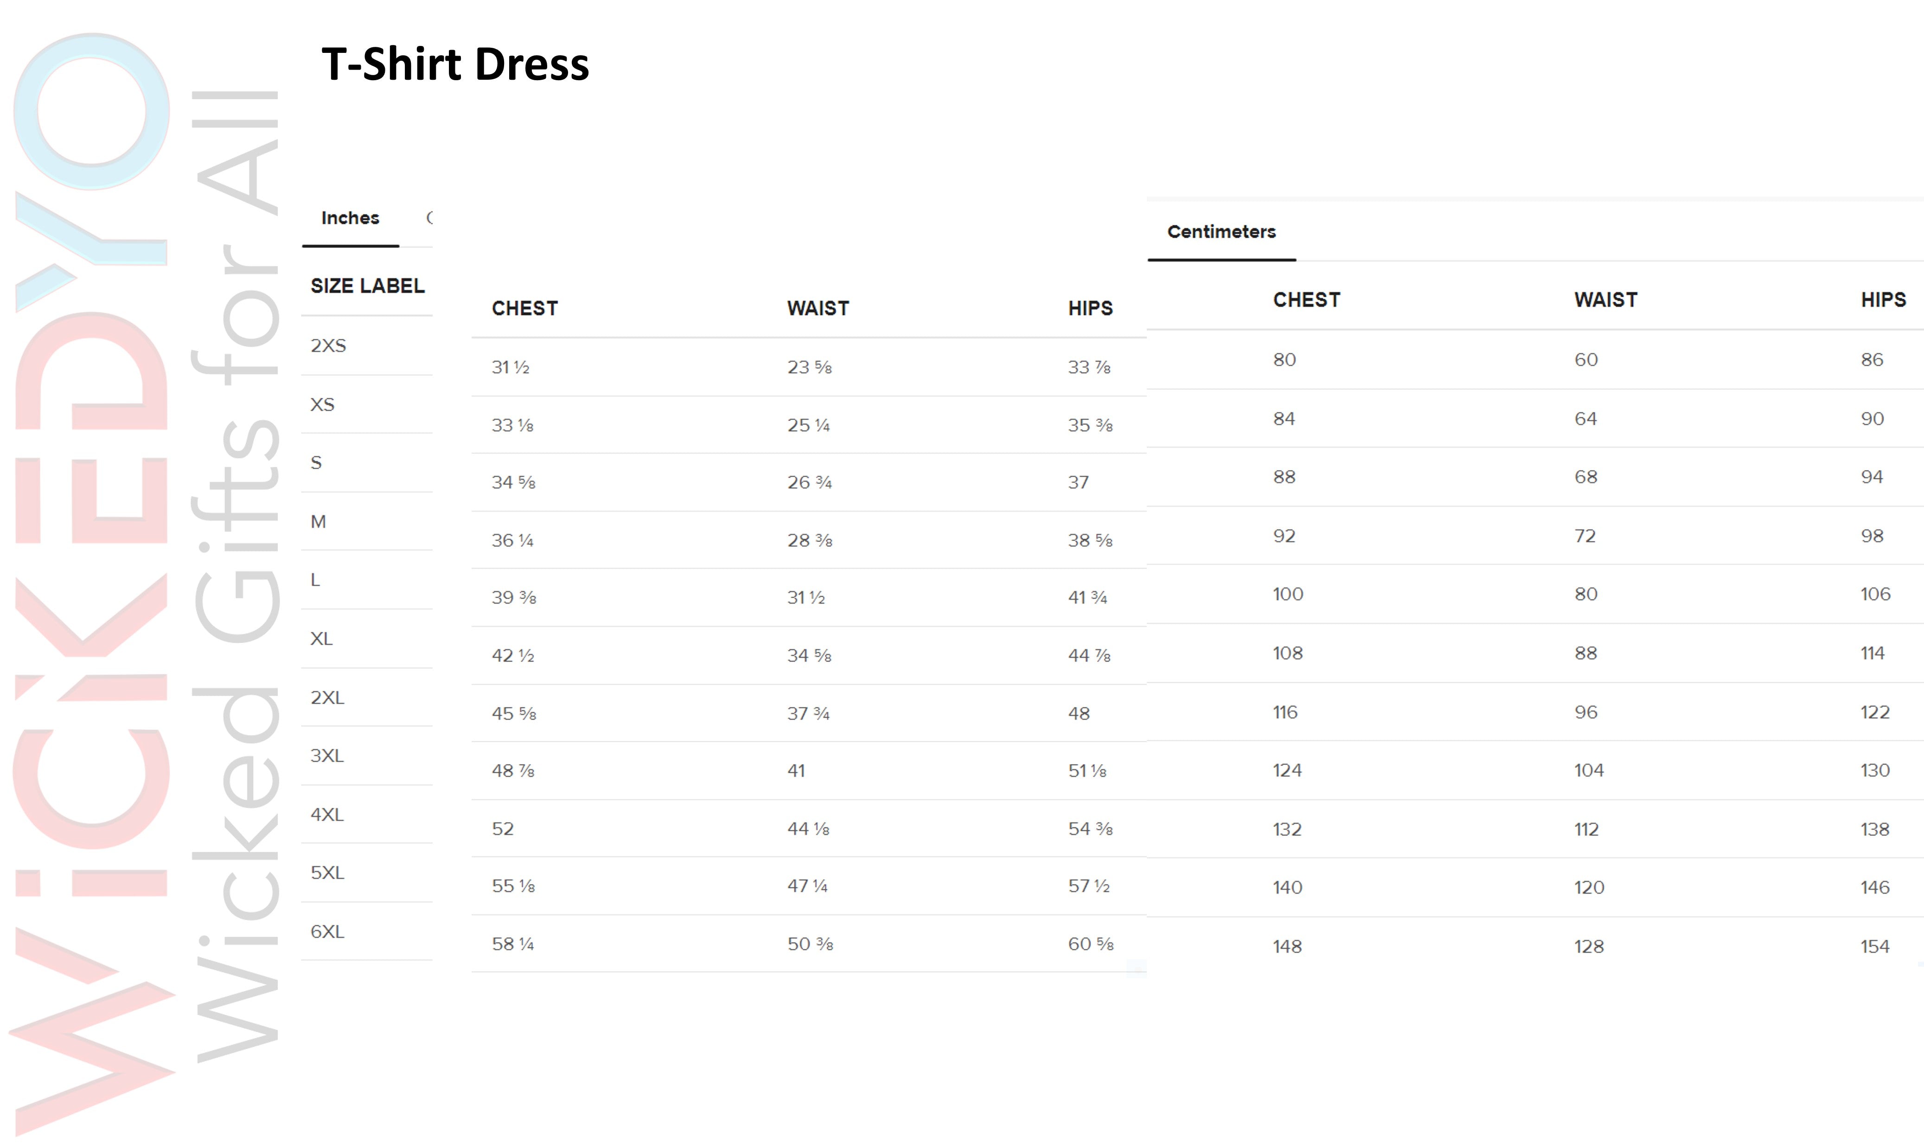Click the WICKEDYO vertical logo
1924x1146 pixels.
pyautogui.click(x=91, y=579)
